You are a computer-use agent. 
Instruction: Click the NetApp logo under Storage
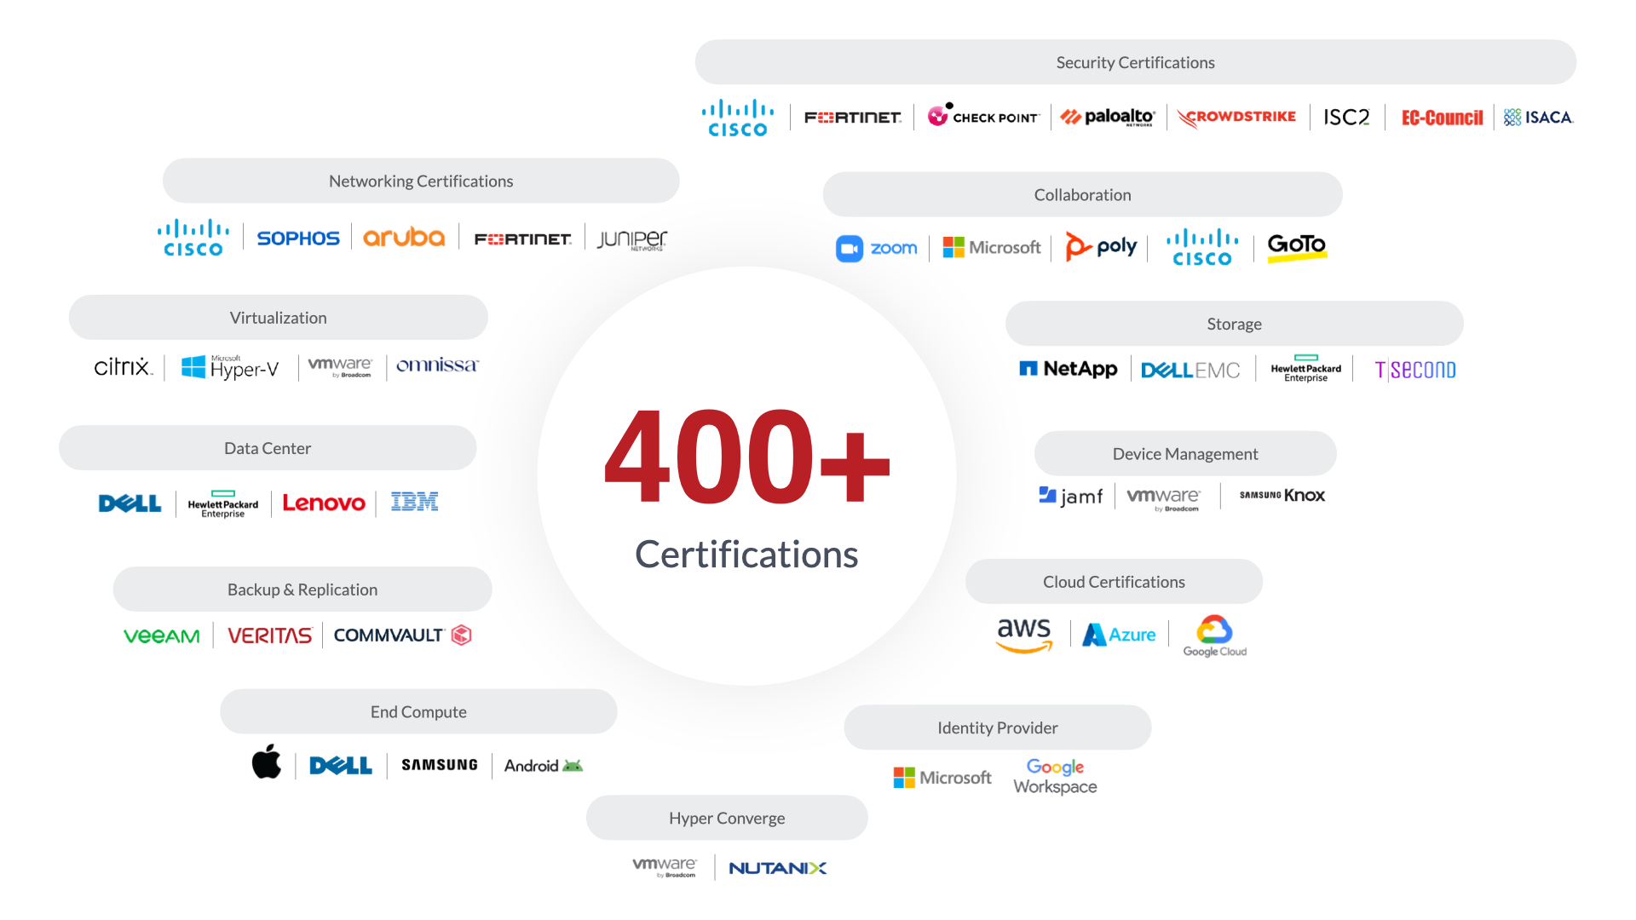coord(1069,369)
